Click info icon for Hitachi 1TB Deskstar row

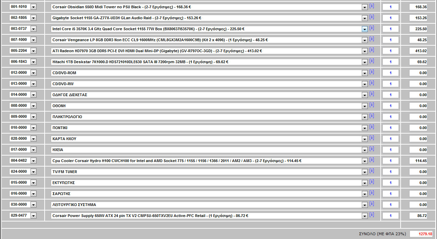tap(372, 61)
